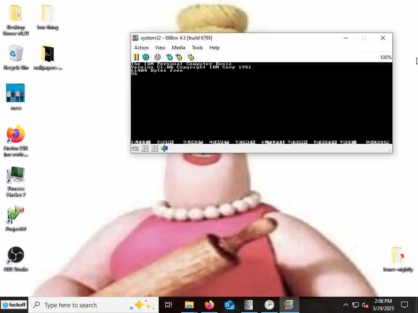Open the Media menu
The height and width of the screenshot is (313, 418).
(x=178, y=48)
